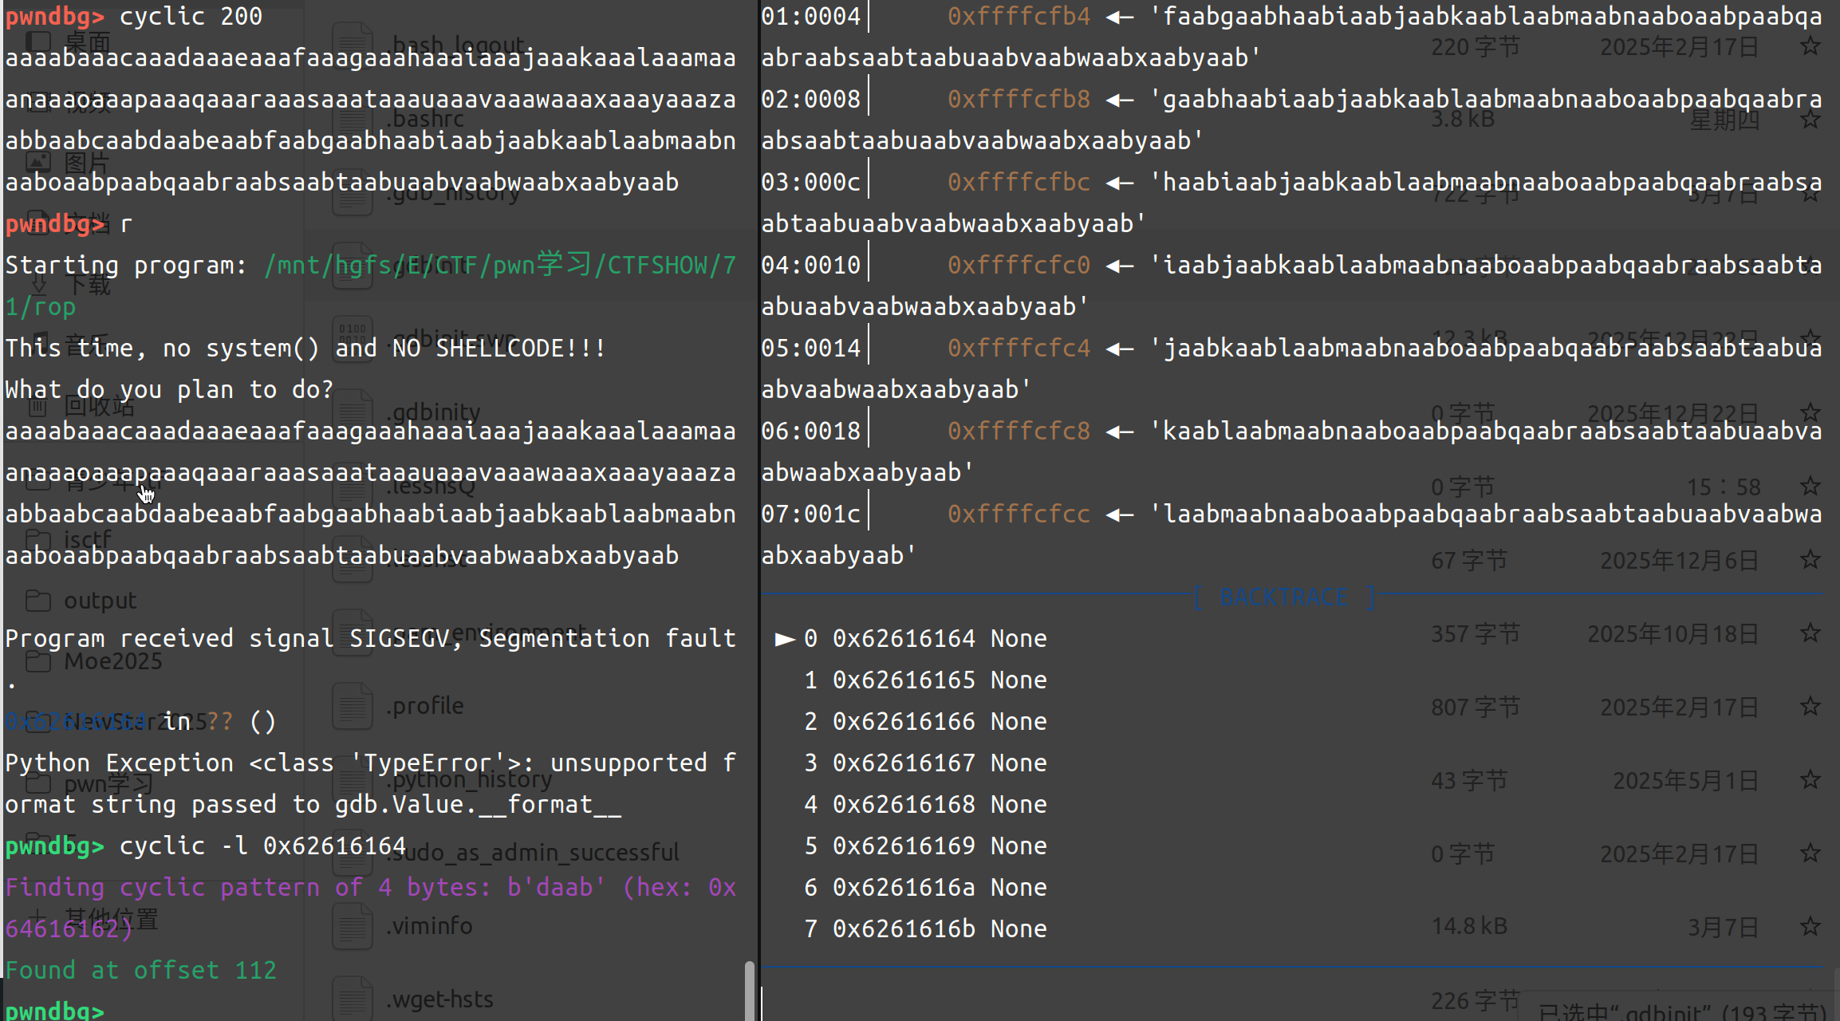This screenshot has width=1840, height=1021.
Task: Open 下载 in the sidebar
Action: coord(87,285)
